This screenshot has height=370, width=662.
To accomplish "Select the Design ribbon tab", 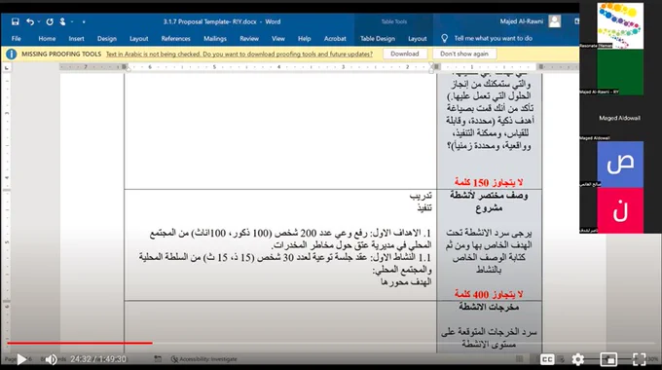I will [x=107, y=38].
